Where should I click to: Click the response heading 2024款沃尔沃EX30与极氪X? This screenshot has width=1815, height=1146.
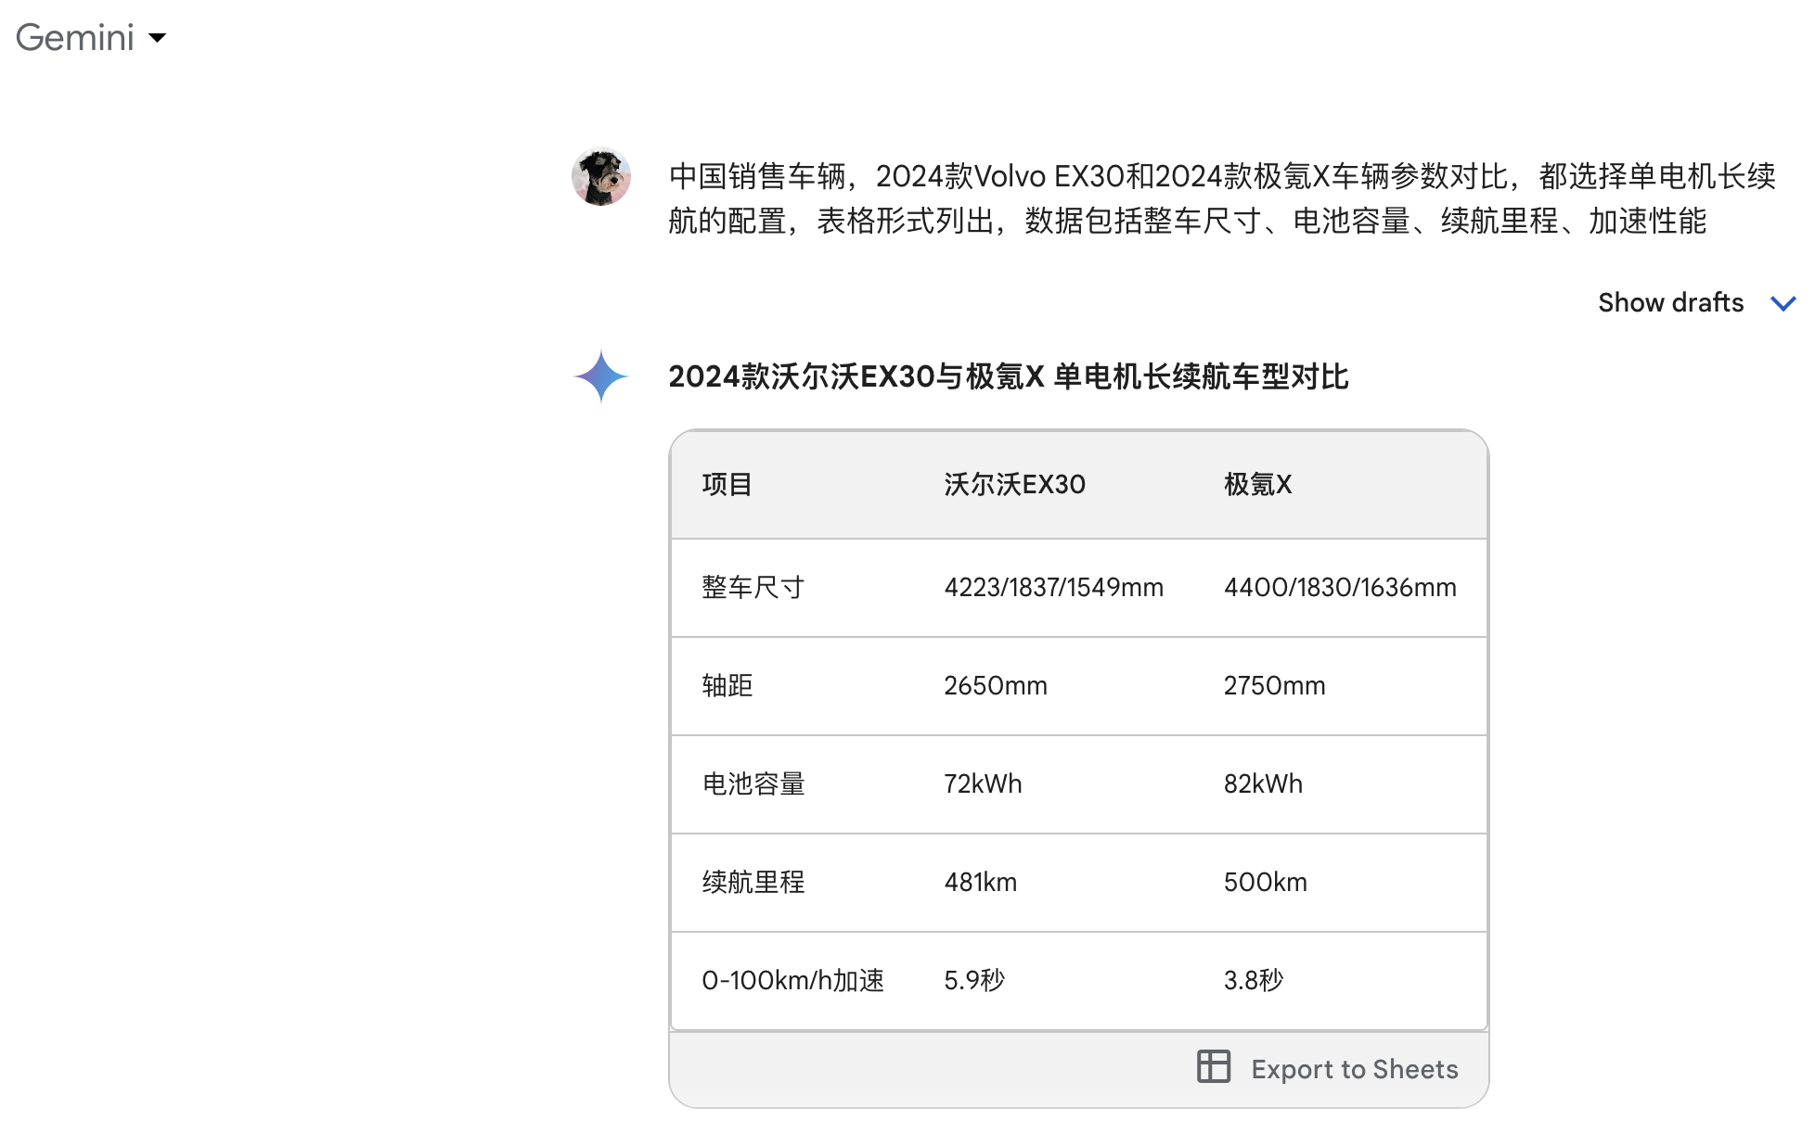[x=1008, y=376]
